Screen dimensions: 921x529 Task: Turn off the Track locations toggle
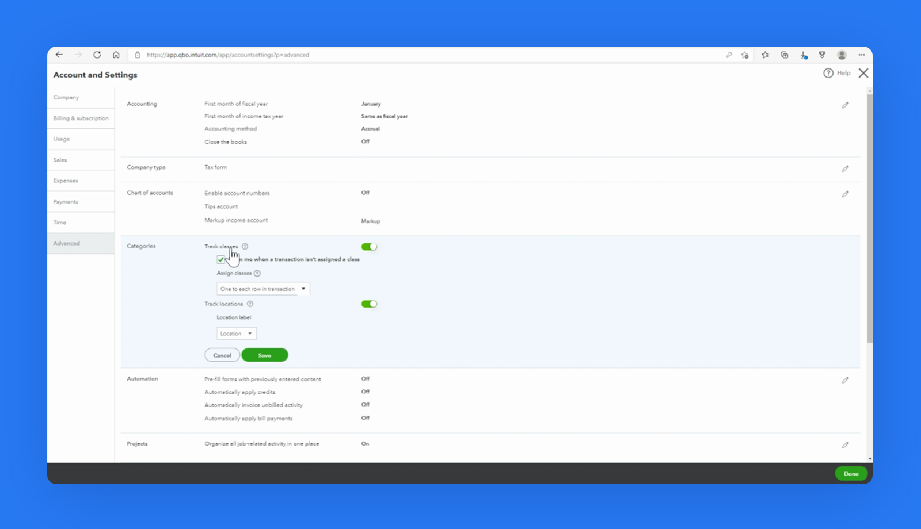(369, 304)
